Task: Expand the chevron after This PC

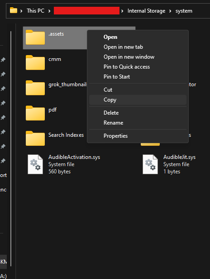Action: click(49, 11)
